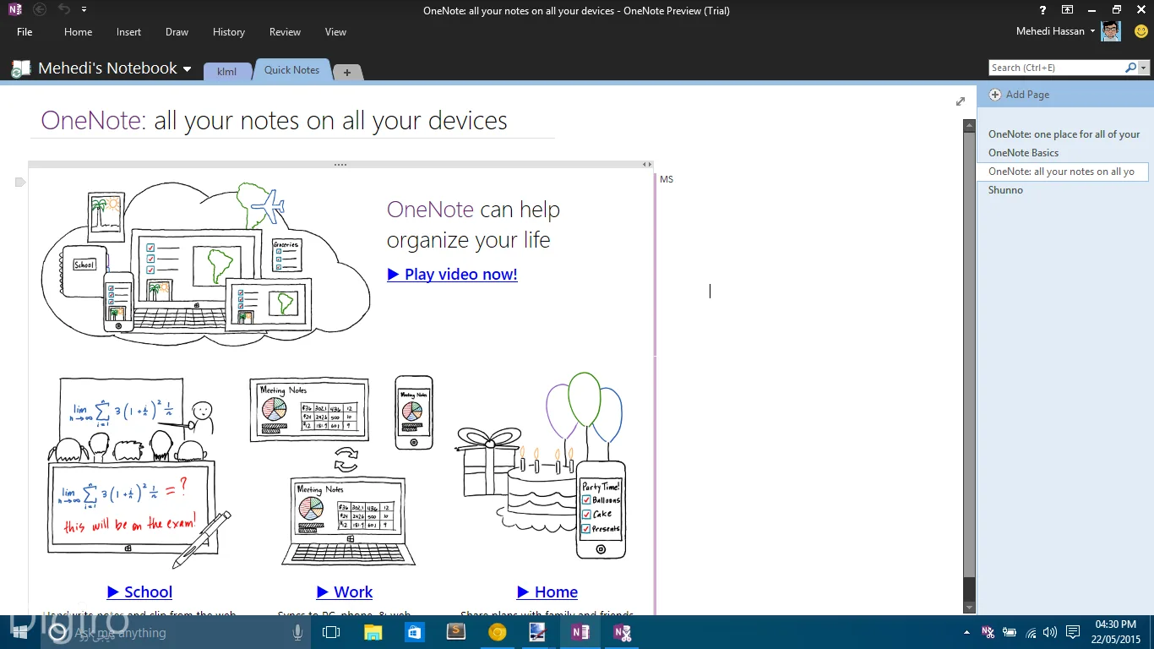Open the network Wi-Fi tray icon
This screenshot has height=649, width=1154.
click(1031, 632)
